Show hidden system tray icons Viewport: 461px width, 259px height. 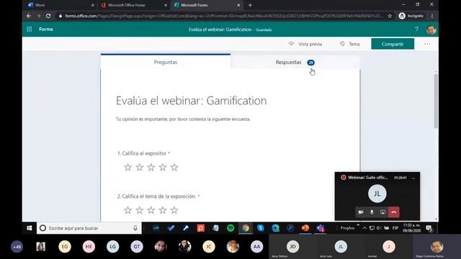pos(364,228)
